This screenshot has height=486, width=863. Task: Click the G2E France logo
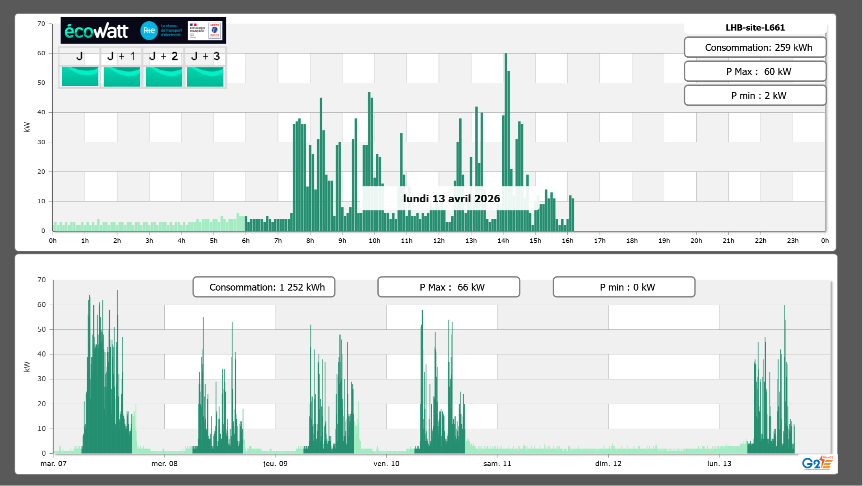817,463
